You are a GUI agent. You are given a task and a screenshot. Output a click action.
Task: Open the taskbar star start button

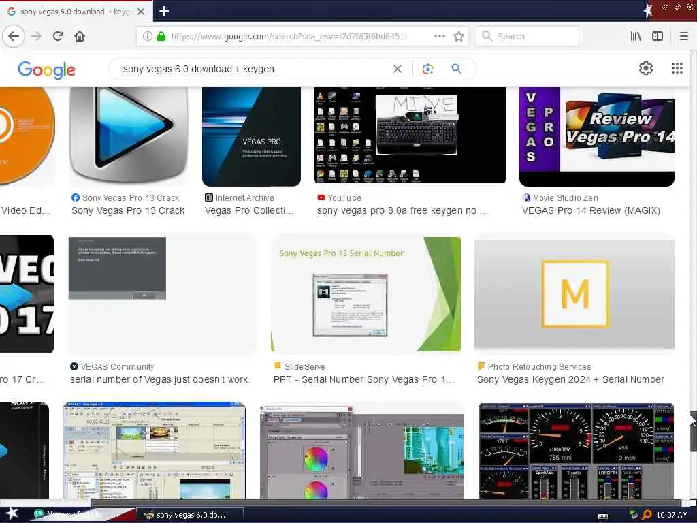pos(12,513)
